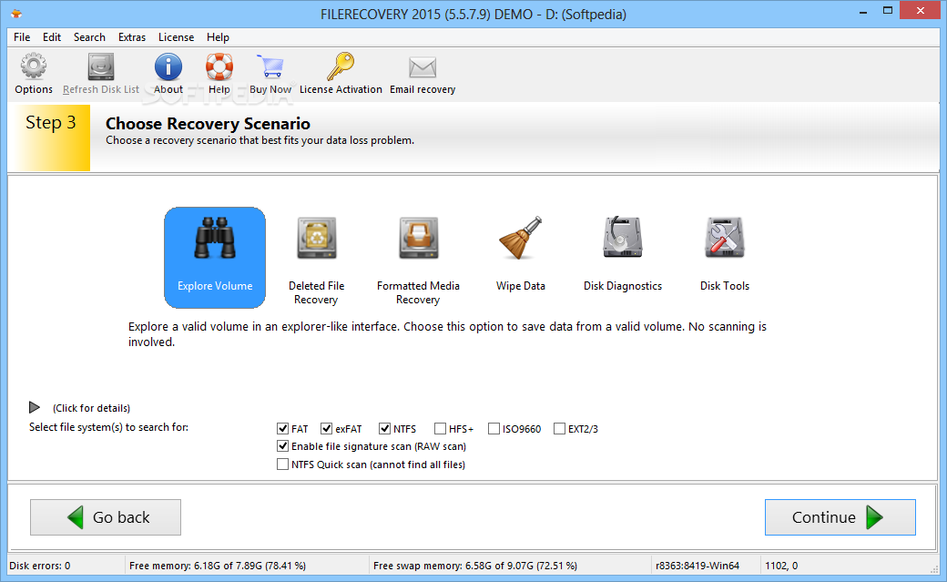Click the Continue button
The height and width of the screenshot is (582, 947).
[x=840, y=517]
